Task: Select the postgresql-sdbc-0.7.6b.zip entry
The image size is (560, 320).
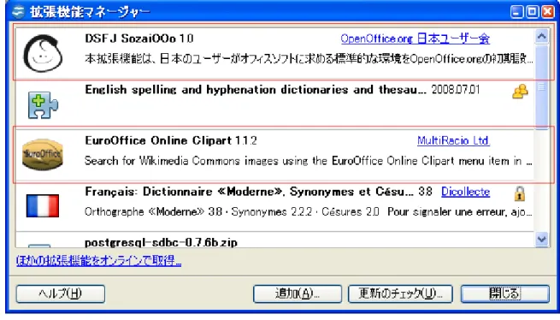Action: [274, 240]
